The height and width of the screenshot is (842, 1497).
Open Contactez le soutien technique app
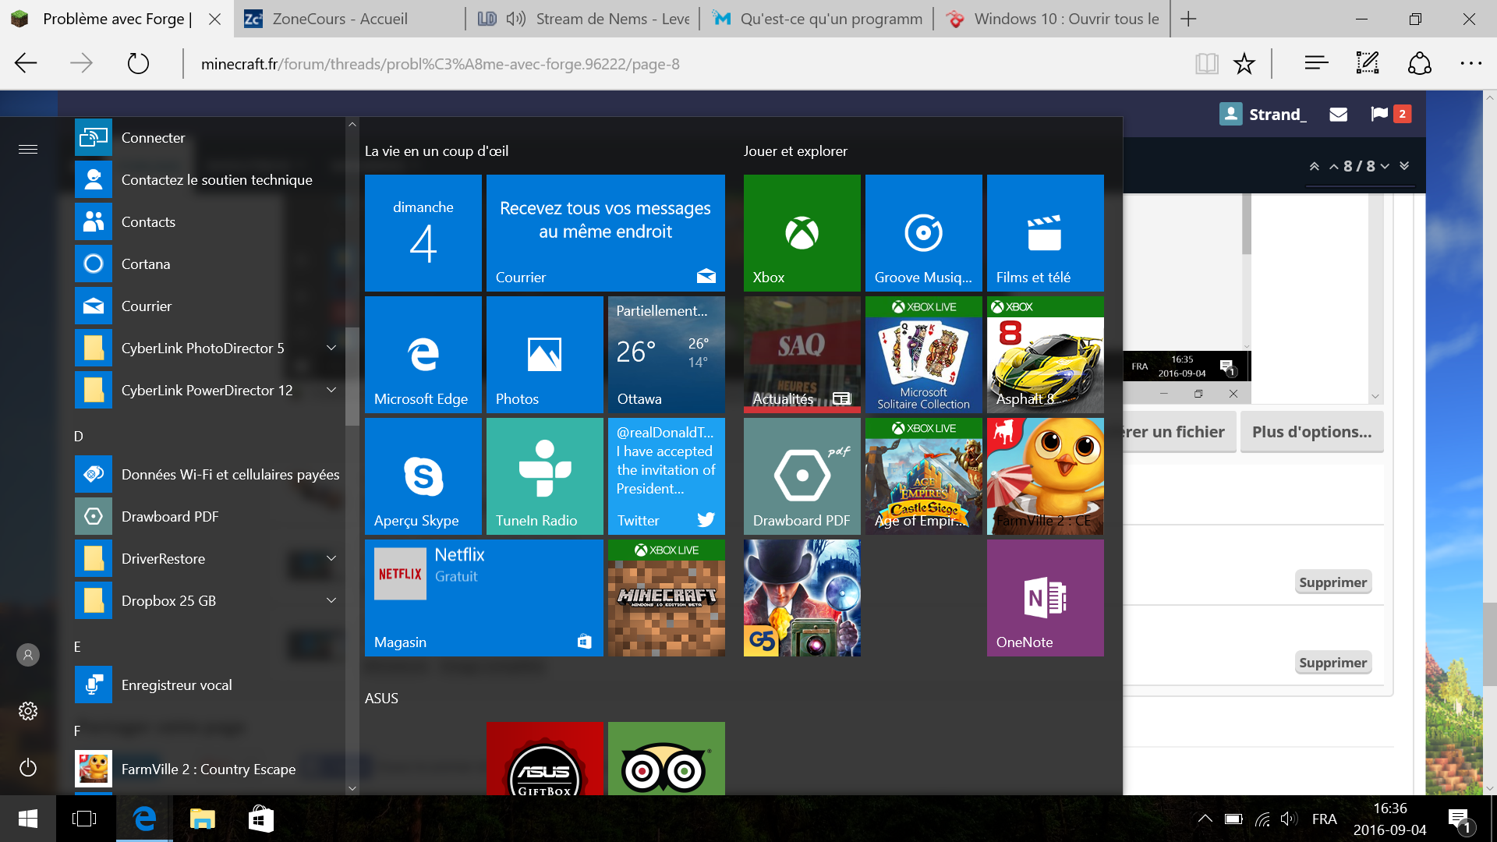coord(208,179)
